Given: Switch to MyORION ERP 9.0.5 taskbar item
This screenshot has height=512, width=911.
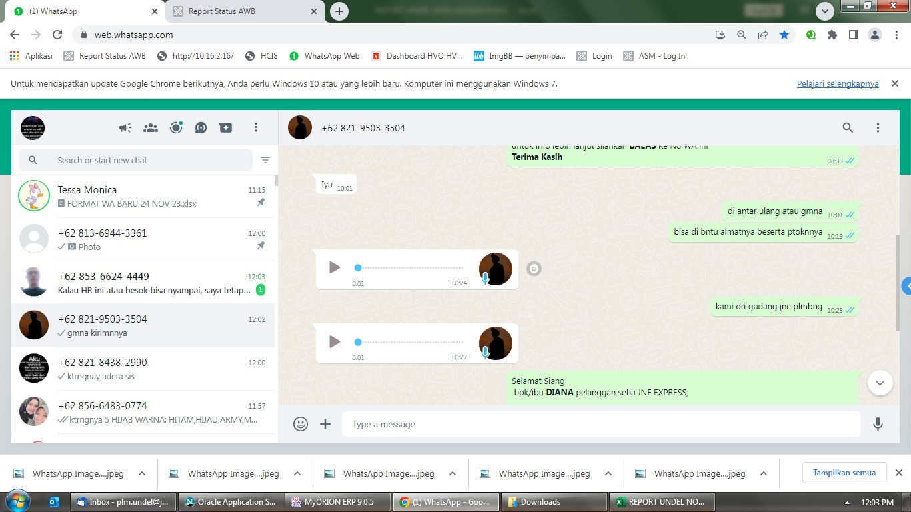Looking at the screenshot, I should [337, 502].
